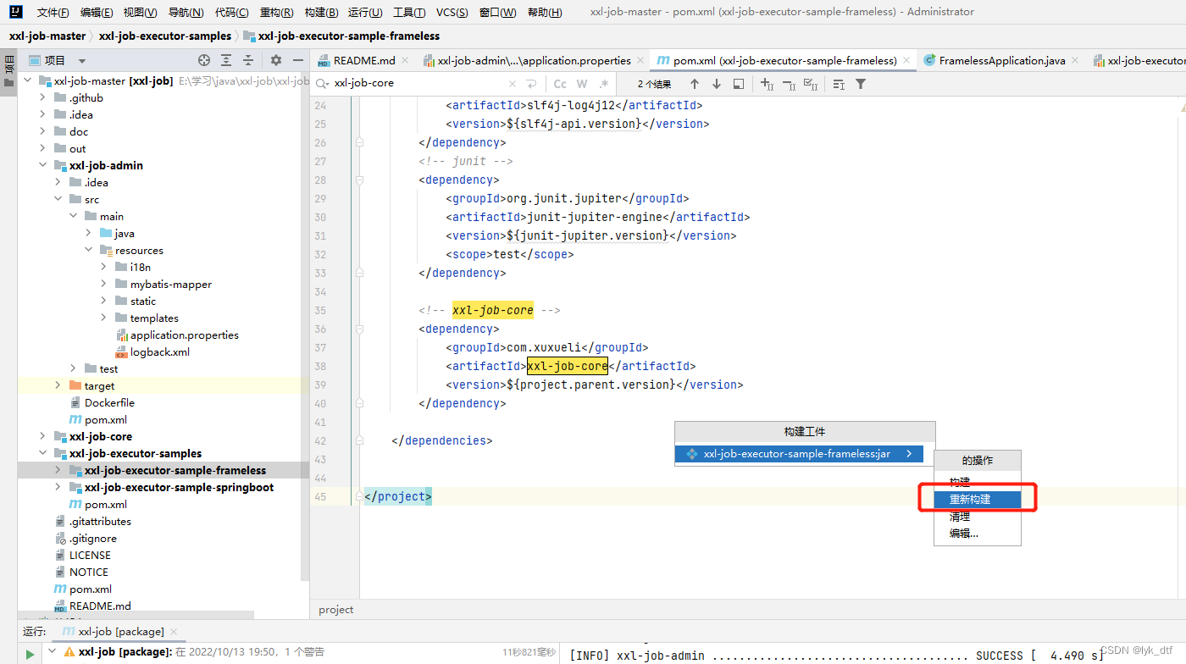
Task: Open the 重构(R) menu
Action: pos(276,12)
